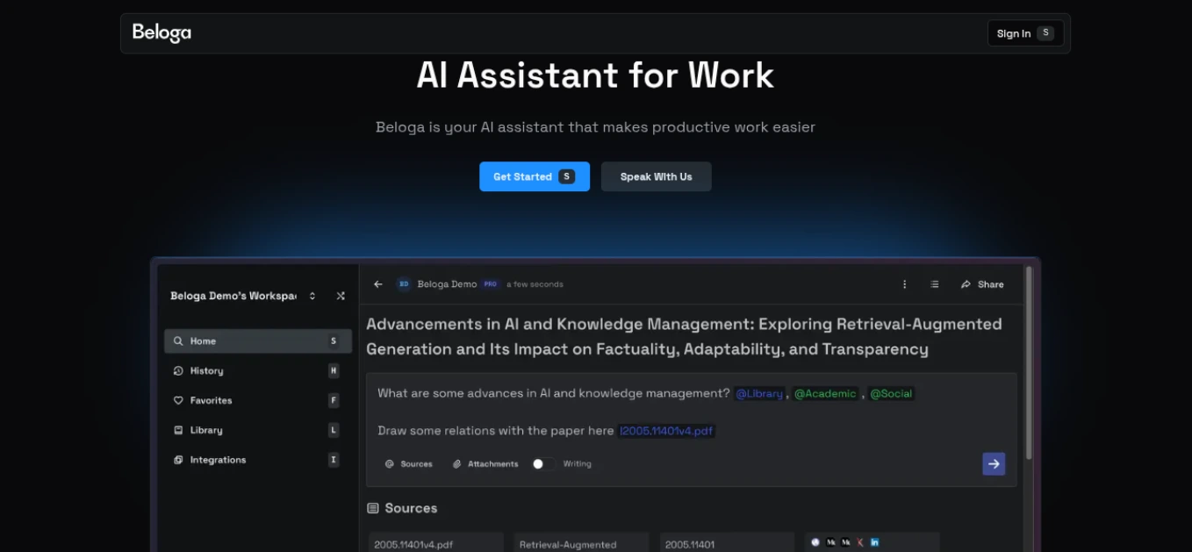Click the demo panel's vertical scrollbar
This screenshot has height=552, width=1192.
(x=1029, y=369)
